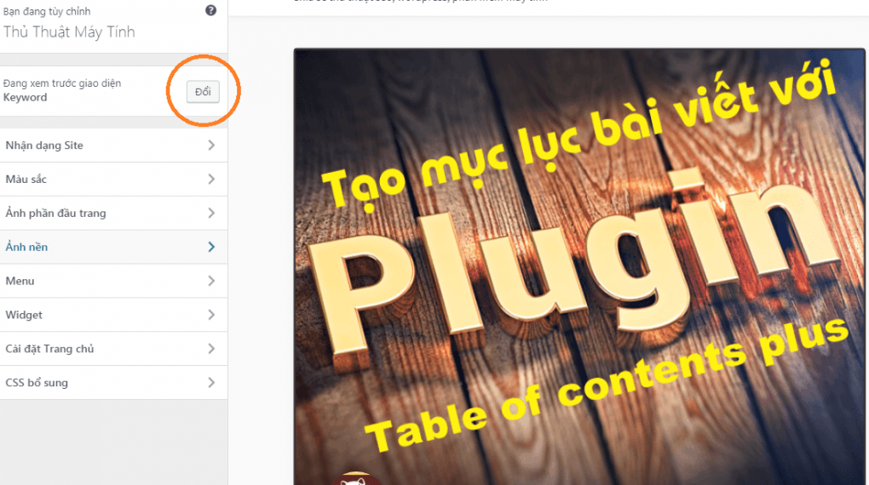Click the author avatar below the image
The width and height of the screenshot is (869, 485).
pyautogui.click(x=354, y=479)
